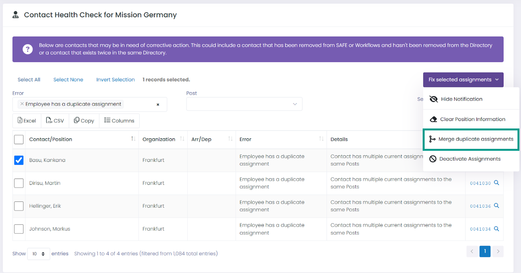Click the magnifier icon next to 0041030

[x=496, y=183]
